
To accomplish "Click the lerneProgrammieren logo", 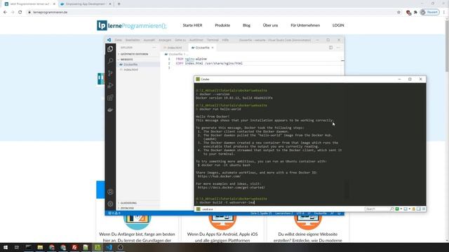I will pyautogui.click(x=132, y=25).
